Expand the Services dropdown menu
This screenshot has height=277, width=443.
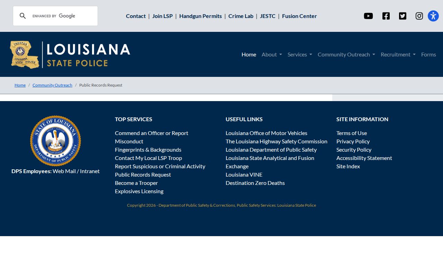point(300,54)
